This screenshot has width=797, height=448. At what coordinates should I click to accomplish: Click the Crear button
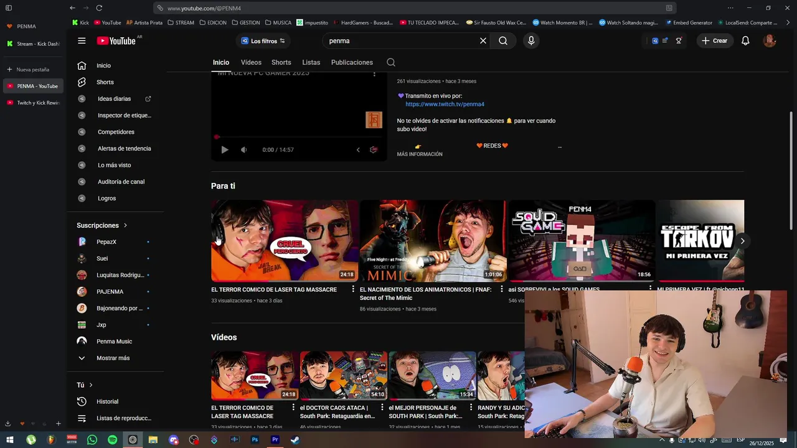[714, 41]
